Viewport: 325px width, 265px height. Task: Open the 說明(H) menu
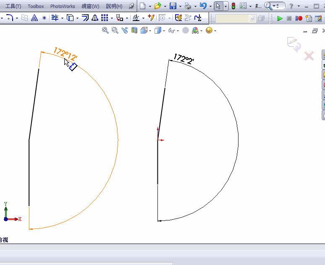click(x=114, y=6)
